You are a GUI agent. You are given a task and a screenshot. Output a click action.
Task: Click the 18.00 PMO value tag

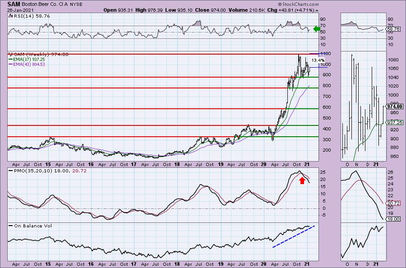click(x=393, y=219)
